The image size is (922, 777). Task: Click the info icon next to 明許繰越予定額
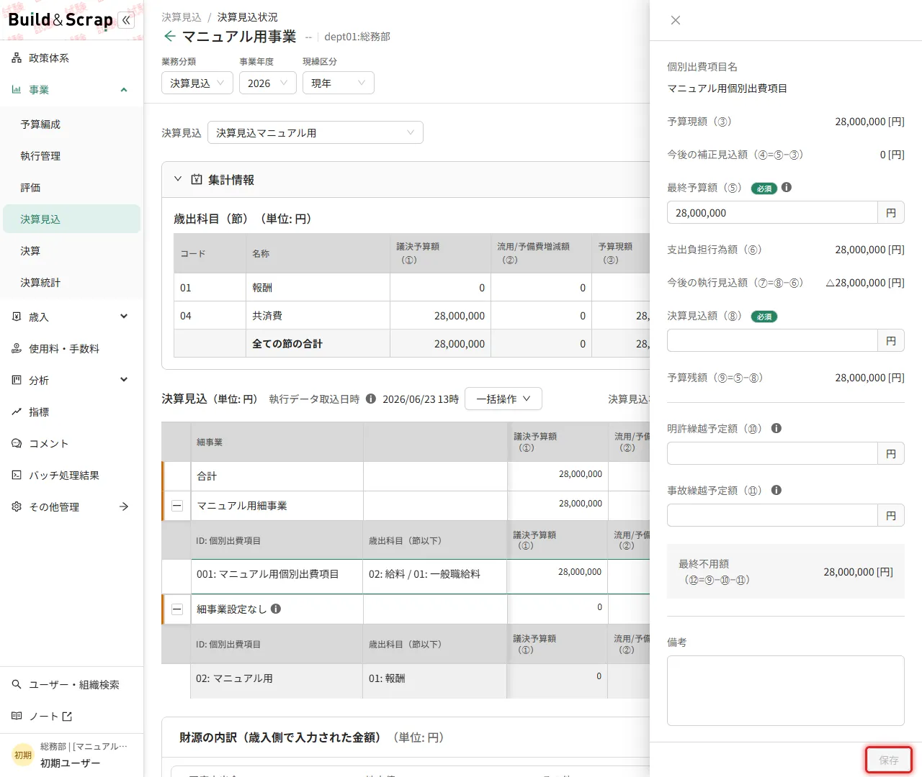coord(776,428)
